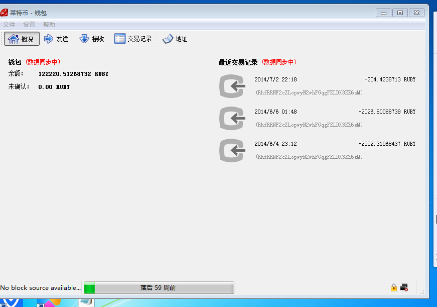Image resolution: width=437 pixels, height=307 pixels.
Task: Click the date 2014/6/6 01:48
Action: [x=275, y=112]
